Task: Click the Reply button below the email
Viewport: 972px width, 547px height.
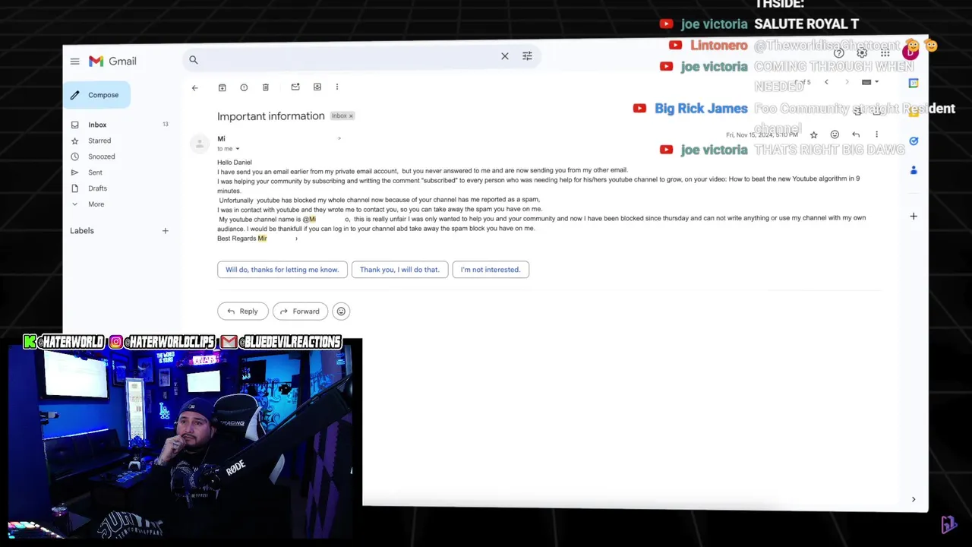Action: (x=243, y=311)
